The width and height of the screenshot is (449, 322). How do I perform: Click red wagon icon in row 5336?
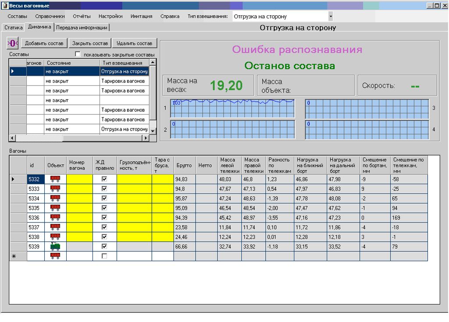pos(55,217)
